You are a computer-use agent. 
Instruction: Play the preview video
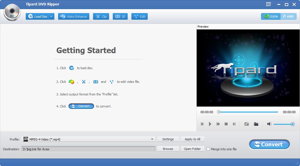210,124
